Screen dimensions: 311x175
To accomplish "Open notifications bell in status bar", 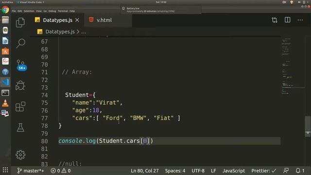I will pos(300,171).
